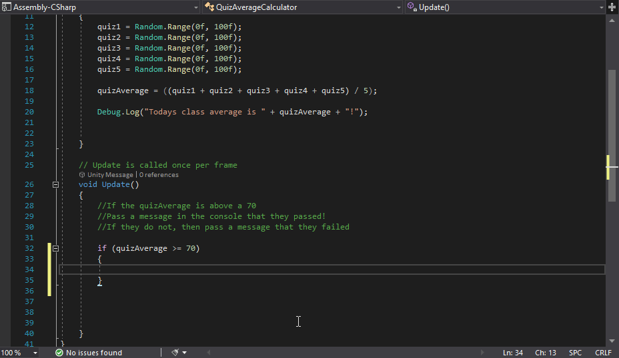Click the QuizAverageCalculator class icon

click(x=209, y=7)
